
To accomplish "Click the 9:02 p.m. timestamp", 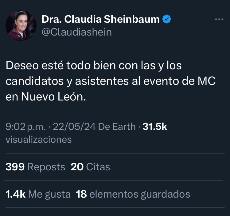I will pyautogui.click(x=26, y=127).
